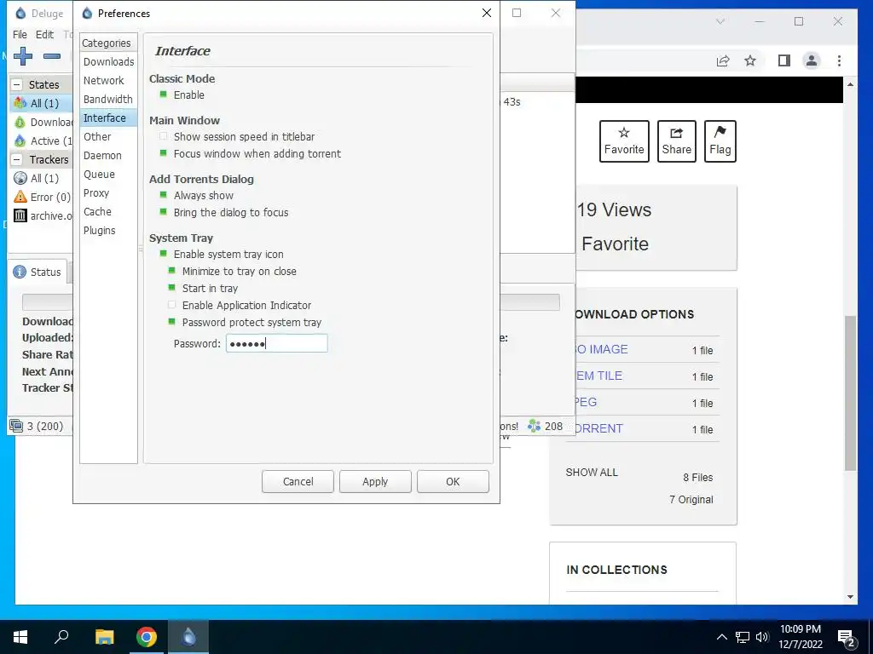This screenshot has width=873, height=654.
Task: Select the Daemon category
Action: click(108, 155)
